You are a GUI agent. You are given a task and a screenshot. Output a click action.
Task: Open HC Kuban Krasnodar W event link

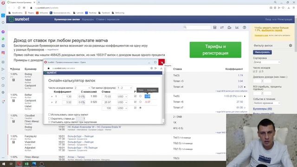point(94,127)
